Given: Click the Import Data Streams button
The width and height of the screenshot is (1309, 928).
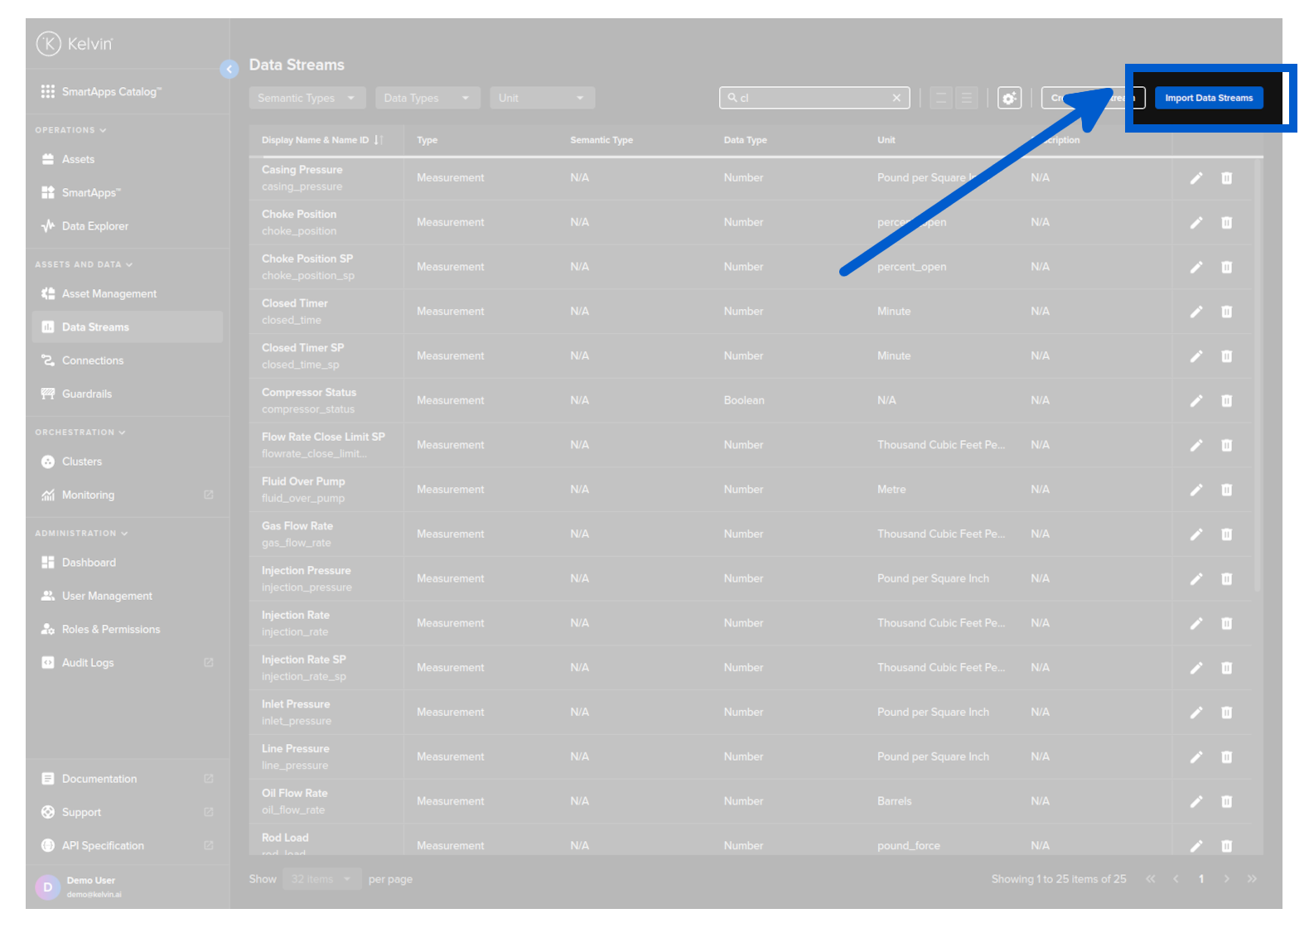Looking at the screenshot, I should 1208,98.
